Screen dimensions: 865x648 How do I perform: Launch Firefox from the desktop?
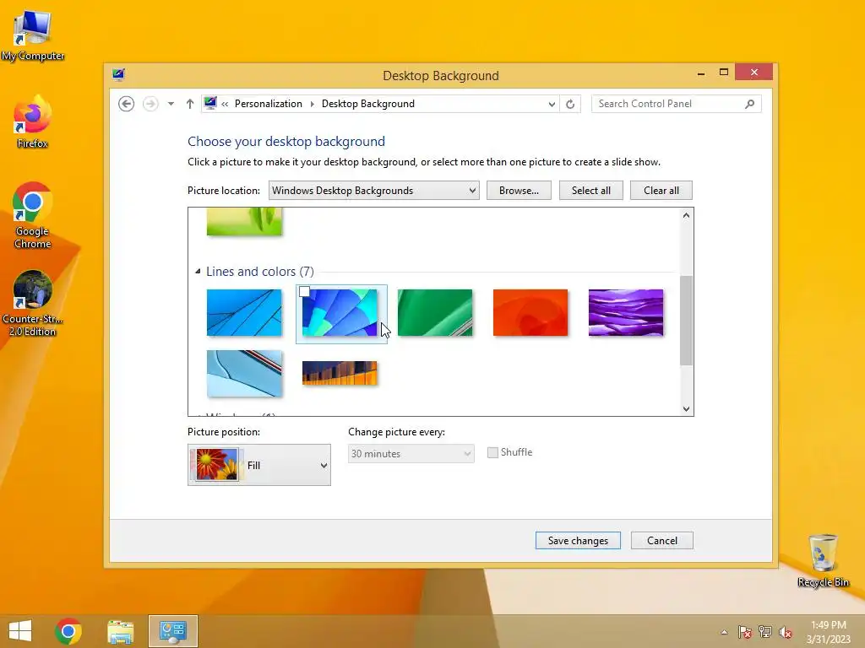pos(33,122)
